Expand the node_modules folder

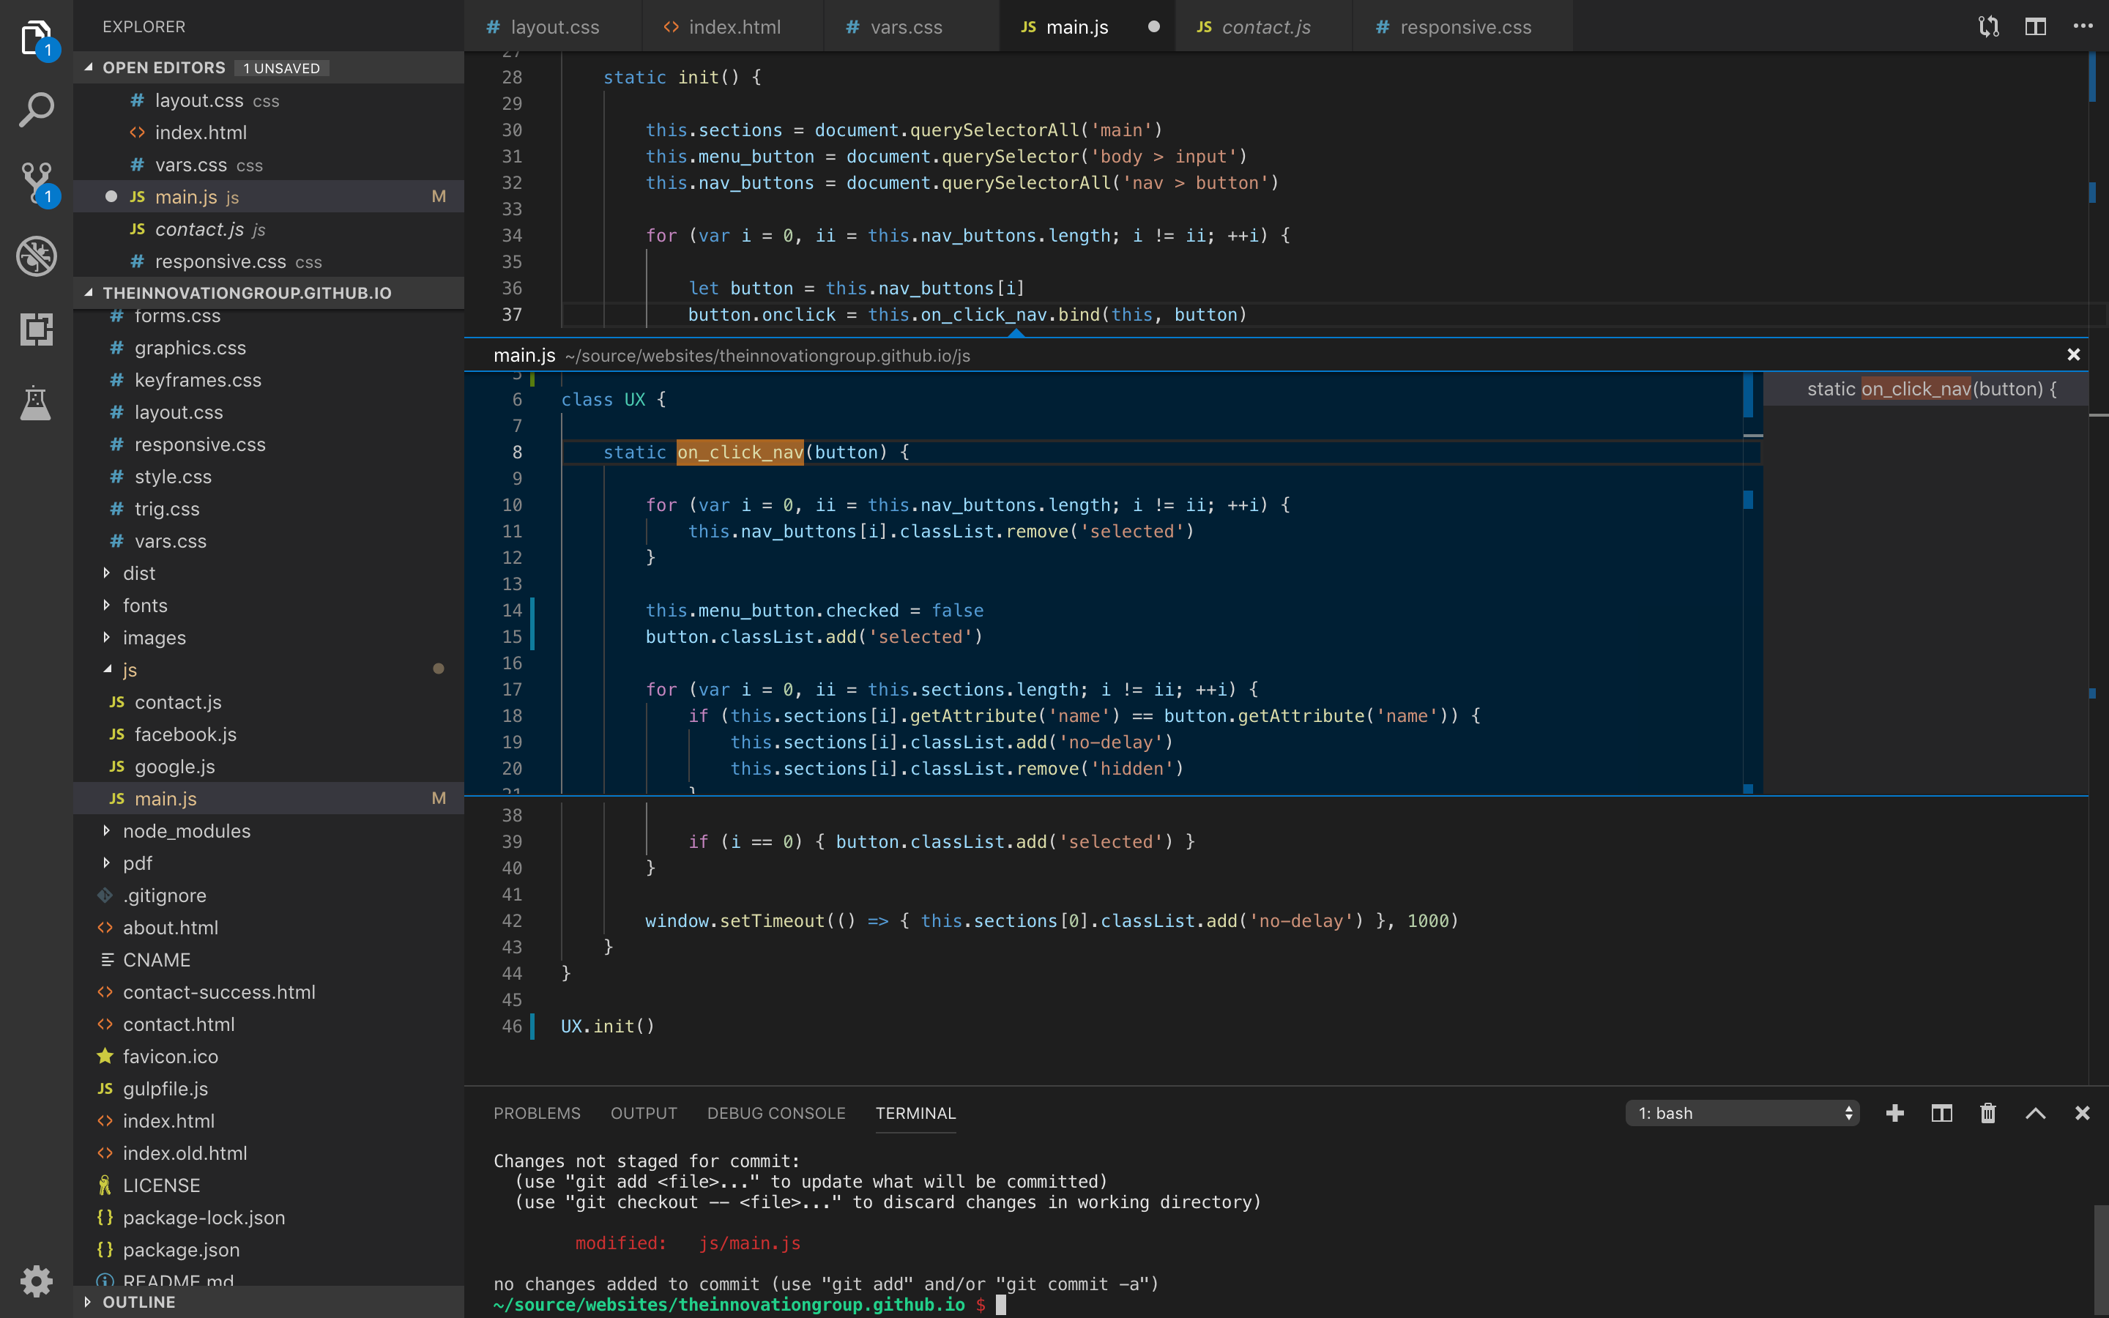click(187, 831)
